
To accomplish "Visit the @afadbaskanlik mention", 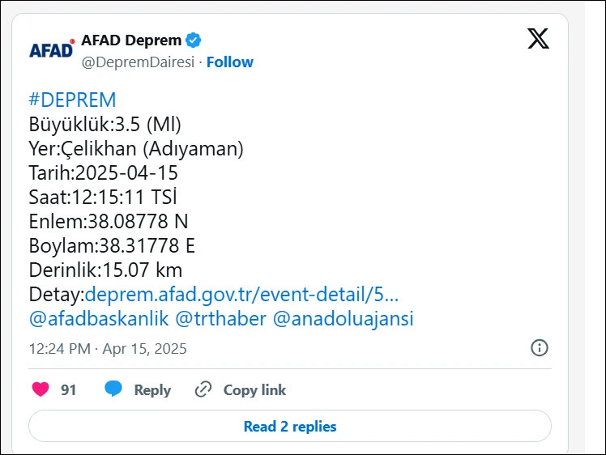I will pyautogui.click(x=99, y=318).
